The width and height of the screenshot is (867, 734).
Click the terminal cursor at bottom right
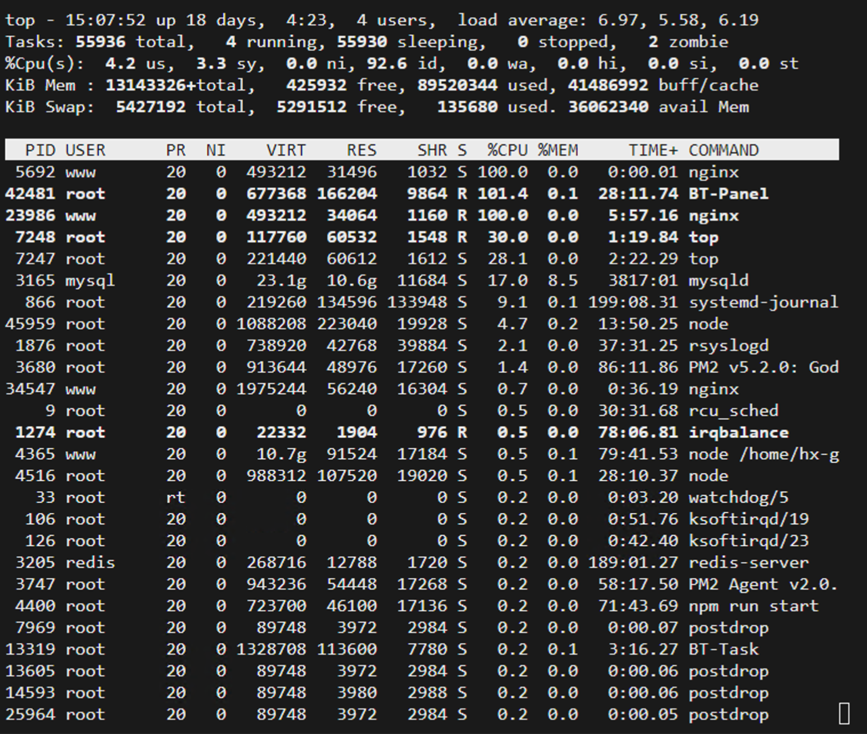coord(844,713)
